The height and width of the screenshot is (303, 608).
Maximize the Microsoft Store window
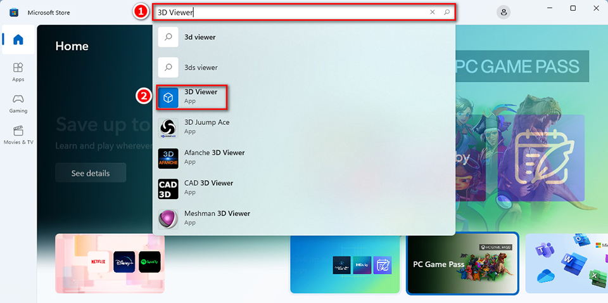[573, 8]
